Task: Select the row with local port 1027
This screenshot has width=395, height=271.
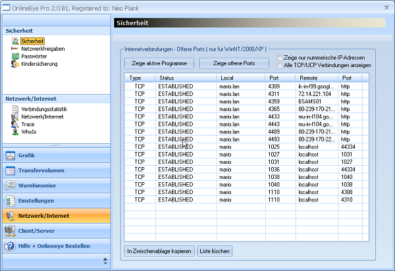Action: [x=246, y=154]
